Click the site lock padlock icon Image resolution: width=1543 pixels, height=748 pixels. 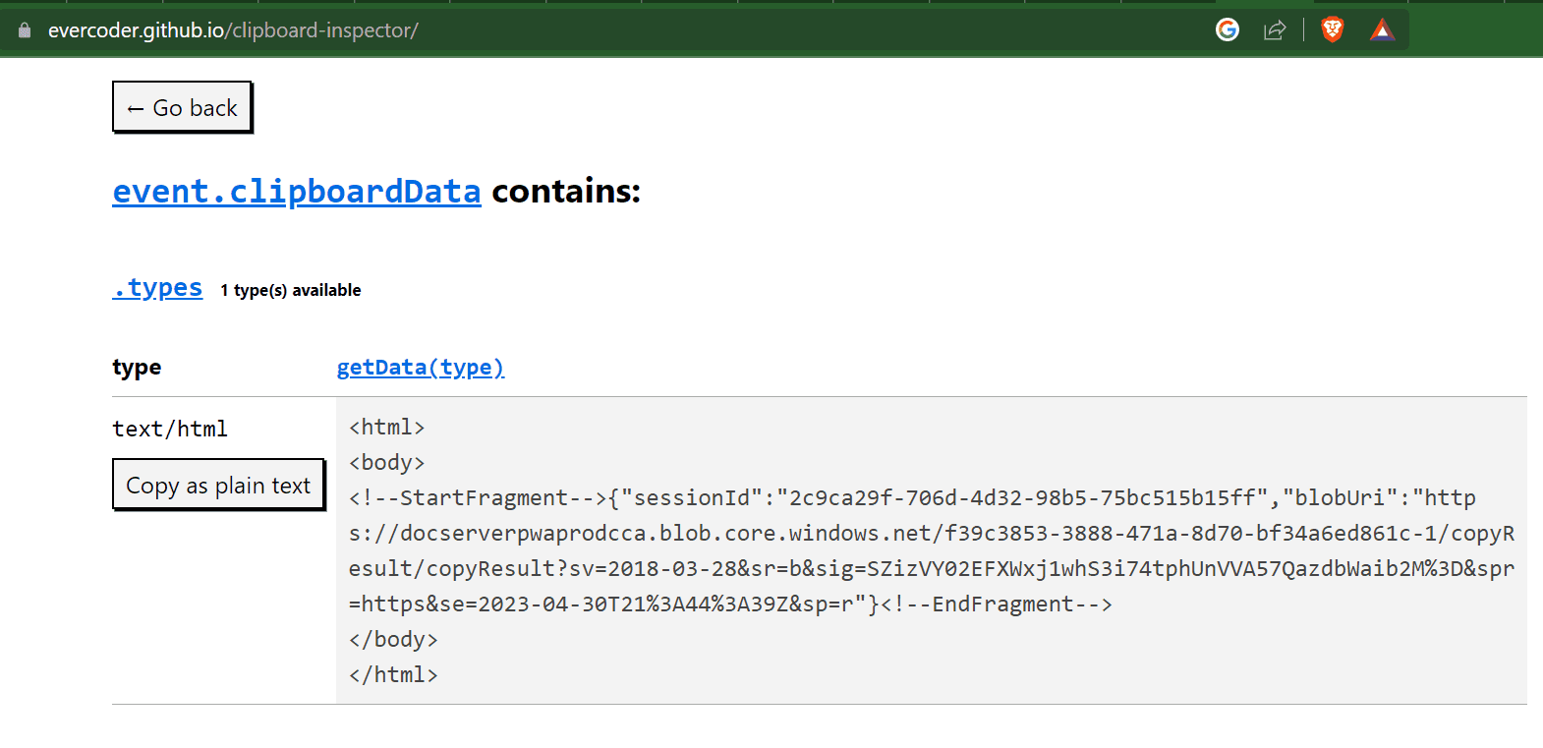click(x=25, y=30)
